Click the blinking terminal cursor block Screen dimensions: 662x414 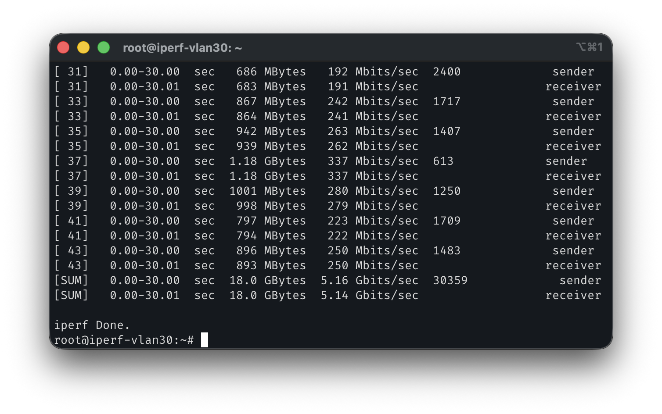click(204, 340)
